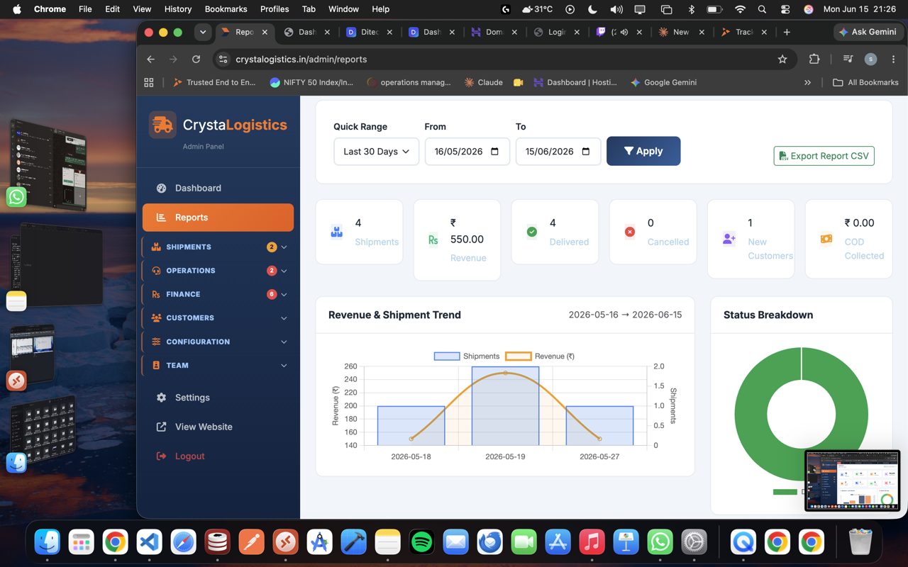Open Control Center in menu bar
Screen dimensions: 908x567
click(x=785, y=9)
